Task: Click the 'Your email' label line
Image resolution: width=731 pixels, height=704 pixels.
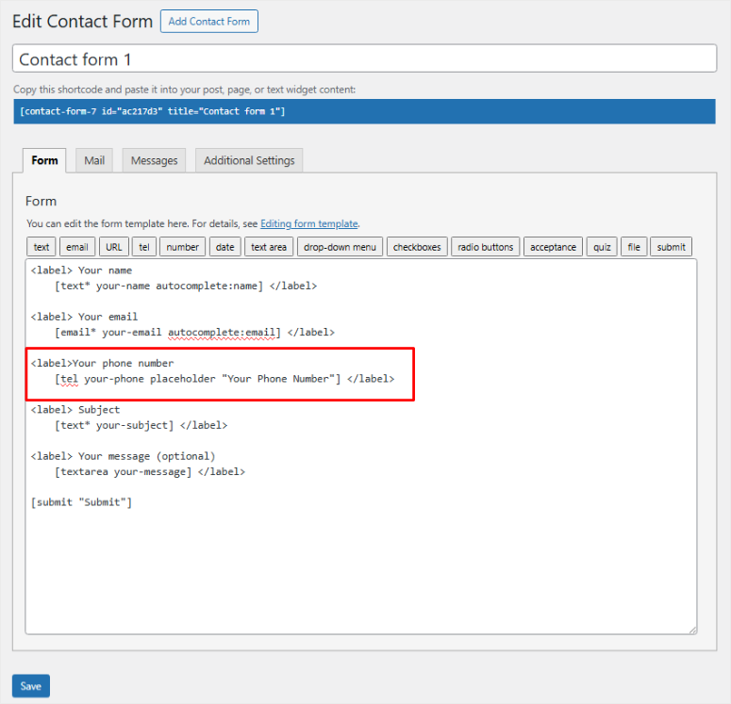Action: coord(84,317)
